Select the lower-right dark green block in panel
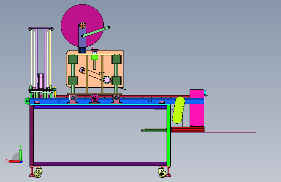Viewport: 281px width, 182px height. coord(116,81)
